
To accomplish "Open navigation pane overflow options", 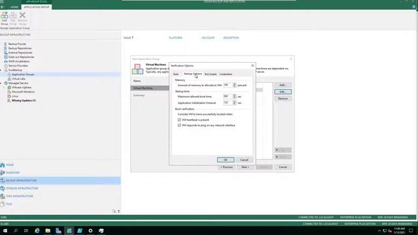I will pyautogui.click(x=119, y=211).
